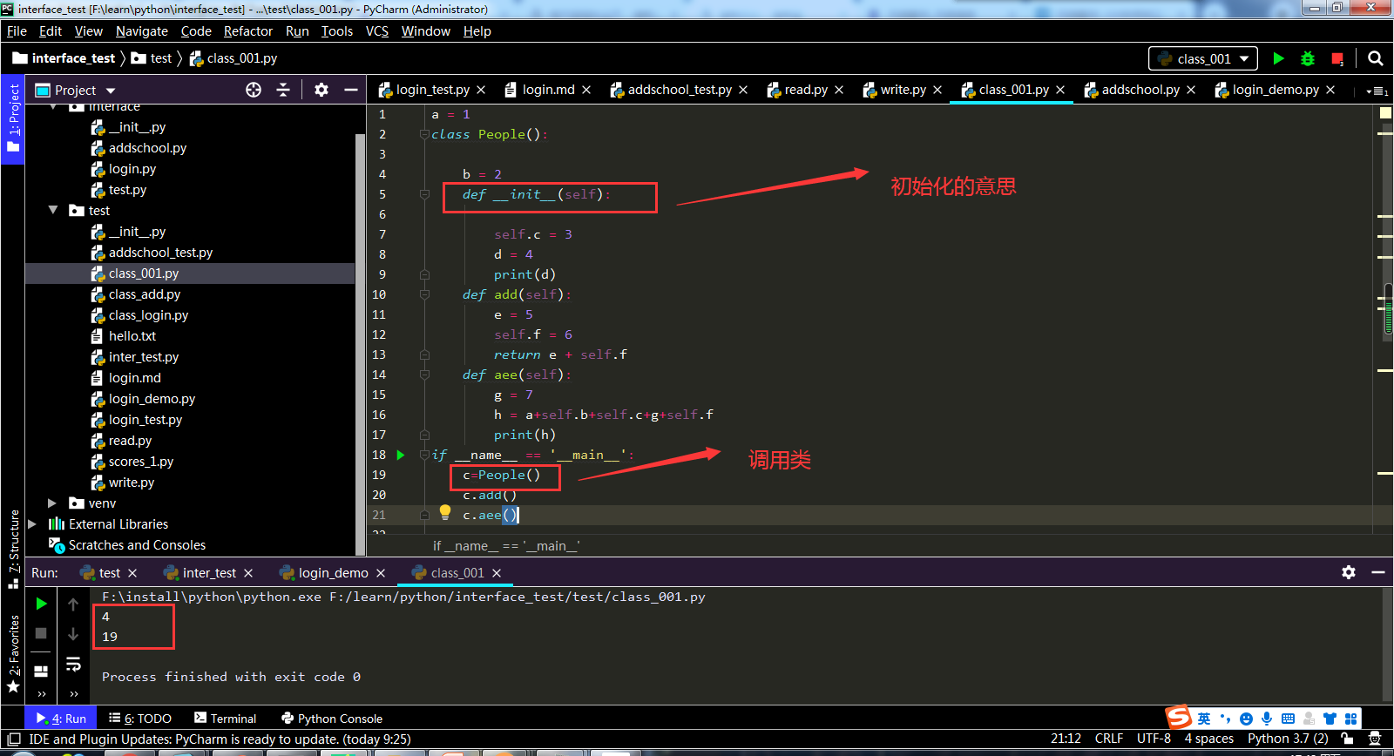Close the class_001.py editor tab
Viewport: 1394px width, 756px height.
(x=1060, y=90)
